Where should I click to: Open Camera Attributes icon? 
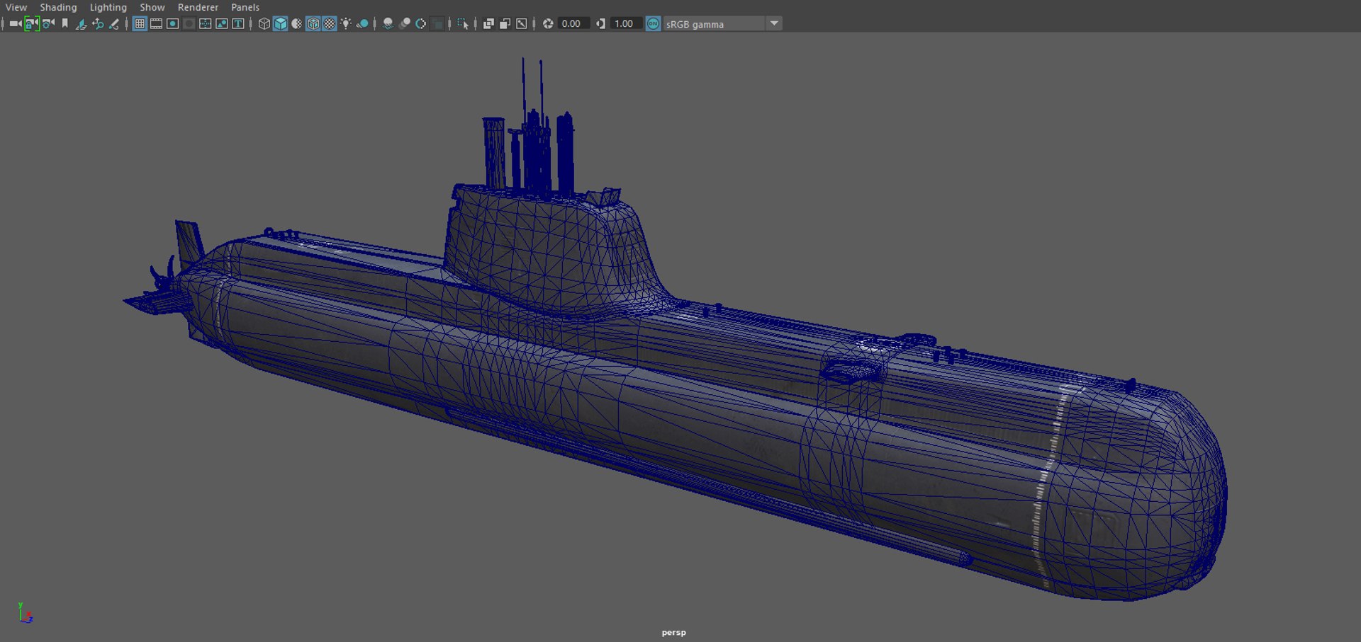coord(48,23)
